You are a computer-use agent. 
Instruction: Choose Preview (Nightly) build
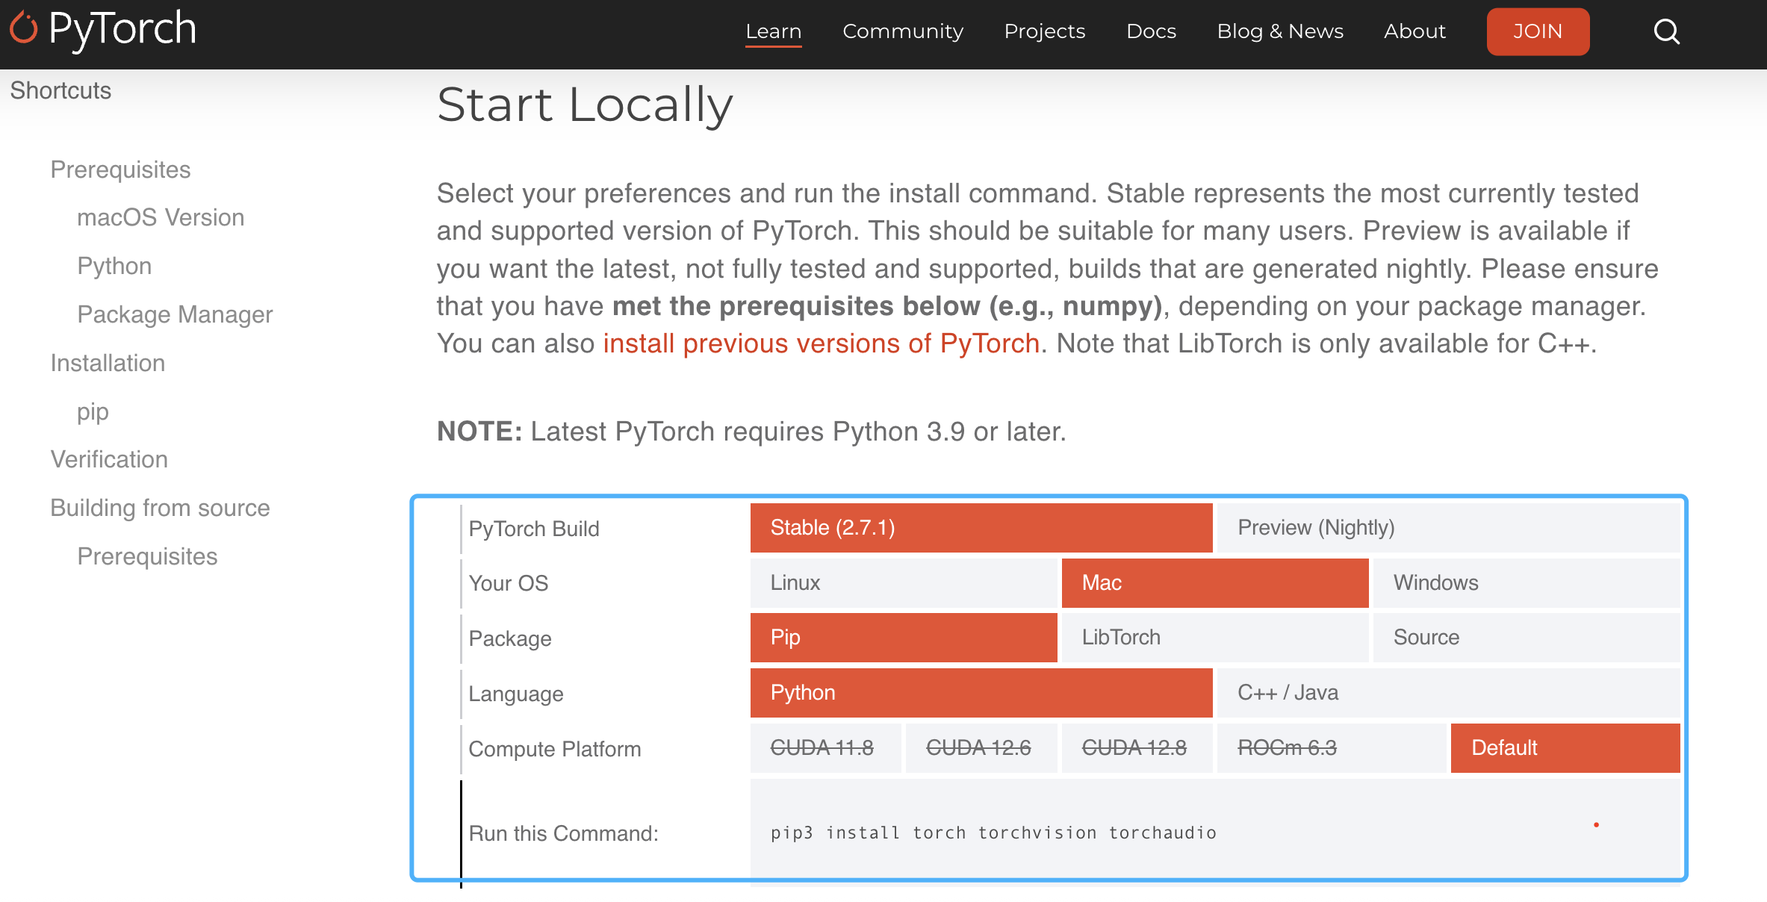point(1447,528)
